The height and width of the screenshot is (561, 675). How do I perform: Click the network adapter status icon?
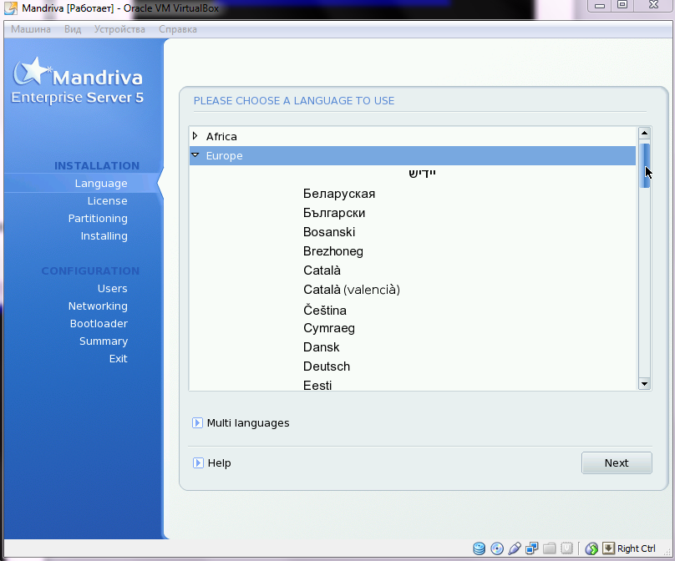tap(532, 548)
